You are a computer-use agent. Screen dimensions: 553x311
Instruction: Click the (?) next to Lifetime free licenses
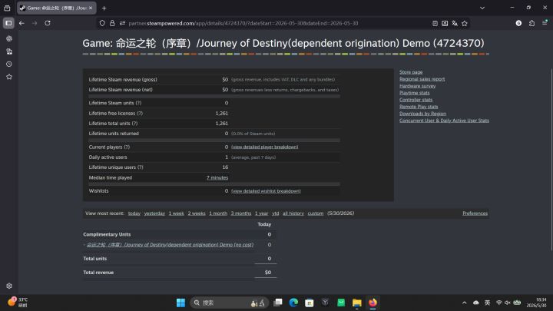140,113
